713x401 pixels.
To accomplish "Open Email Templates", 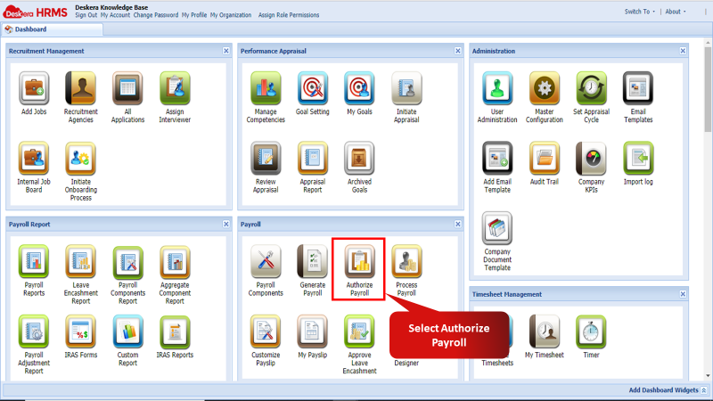I will click(x=638, y=88).
